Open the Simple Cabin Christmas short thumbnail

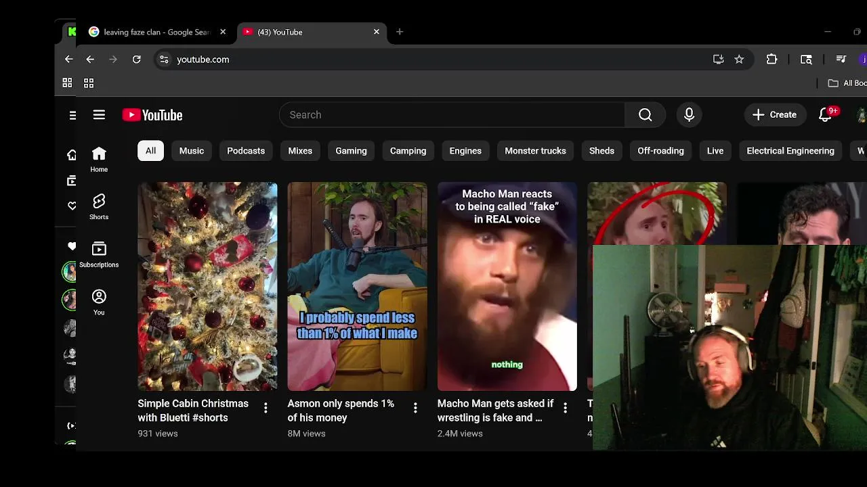coord(207,287)
